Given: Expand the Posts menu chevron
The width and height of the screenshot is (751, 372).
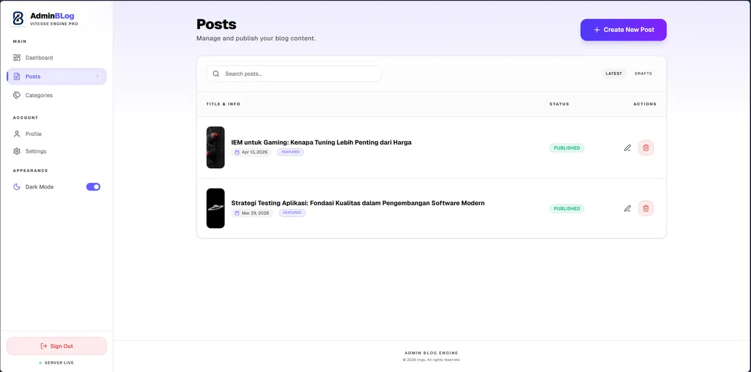Looking at the screenshot, I should tap(97, 77).
